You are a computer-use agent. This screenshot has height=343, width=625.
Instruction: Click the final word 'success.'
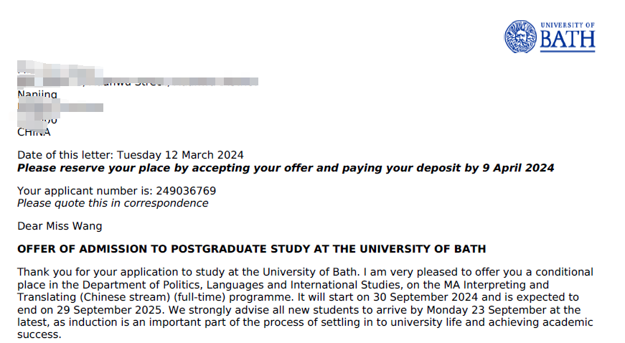pos(39,335)
